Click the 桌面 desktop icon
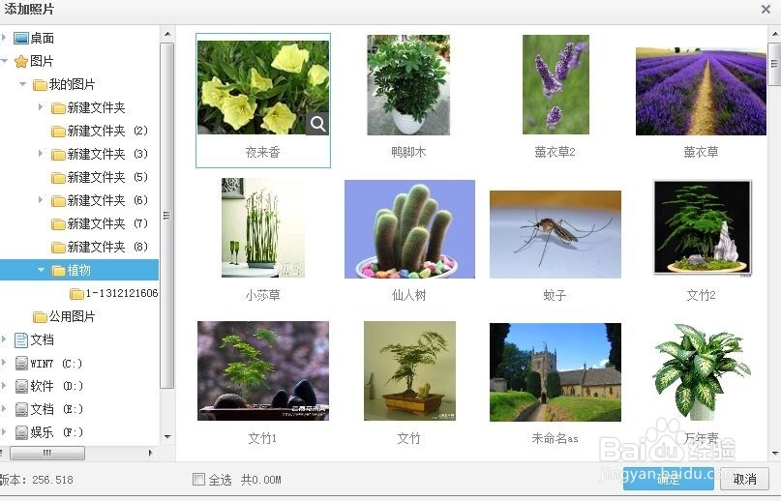This screenshot has width=781, height=501. [21, 39]
